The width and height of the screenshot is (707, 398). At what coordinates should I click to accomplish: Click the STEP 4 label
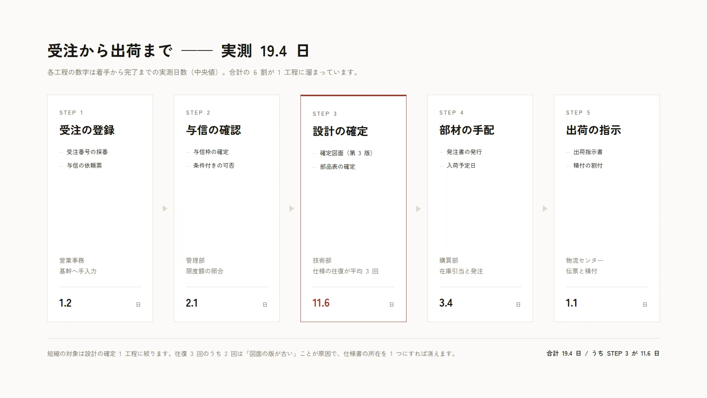(451, 113)
